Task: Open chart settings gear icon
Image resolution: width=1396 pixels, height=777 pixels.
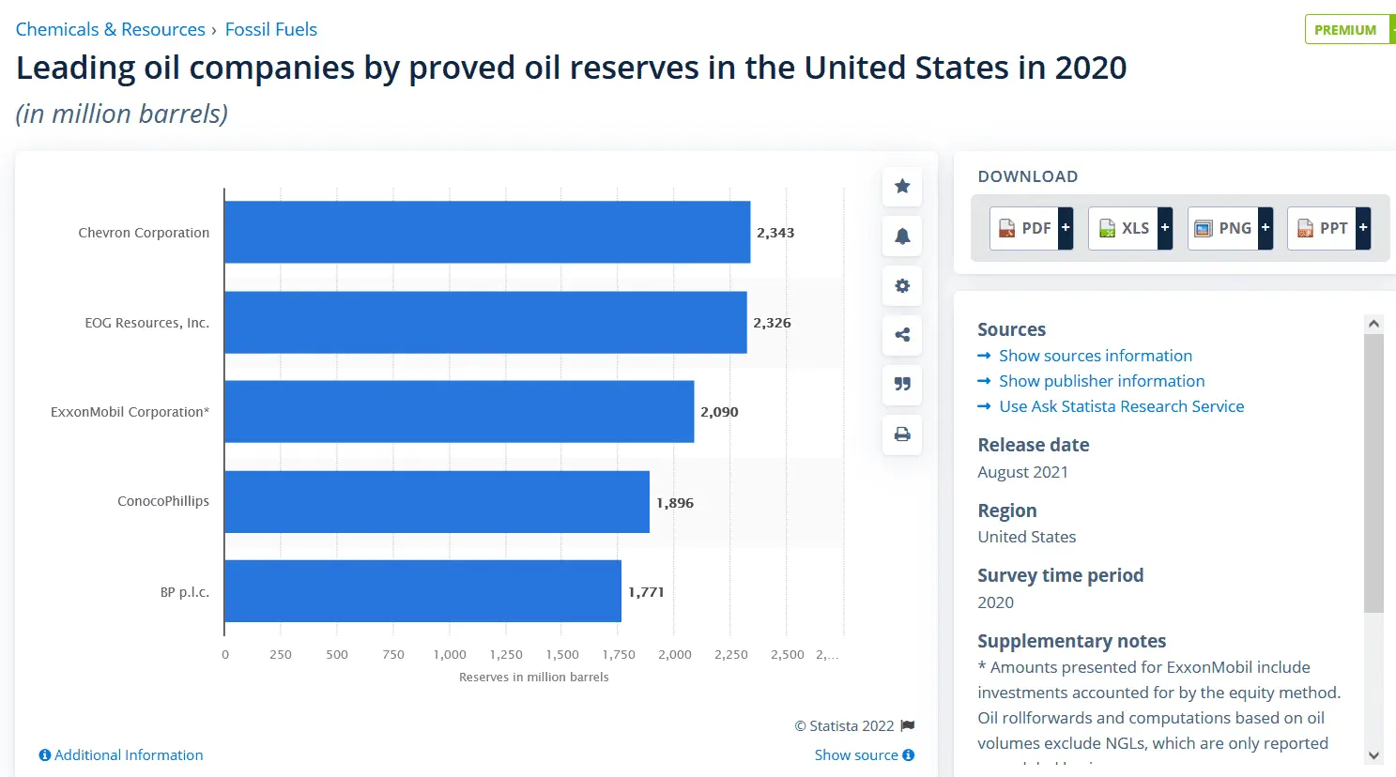Action: [x=902, y=286]
